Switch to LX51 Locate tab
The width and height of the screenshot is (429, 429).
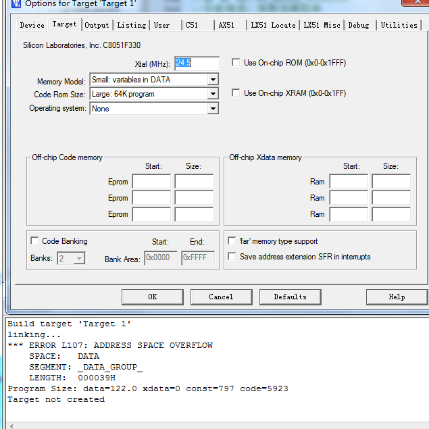pos(274,25)
